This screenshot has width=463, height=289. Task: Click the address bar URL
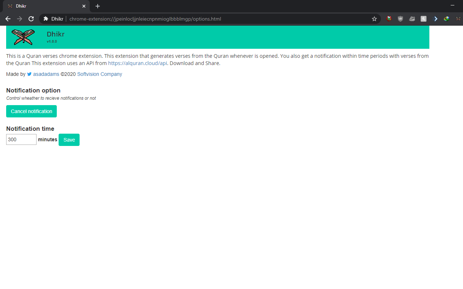click(145, 19)
